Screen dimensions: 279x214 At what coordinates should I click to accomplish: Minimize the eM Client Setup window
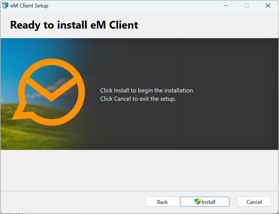coord(226,5)
